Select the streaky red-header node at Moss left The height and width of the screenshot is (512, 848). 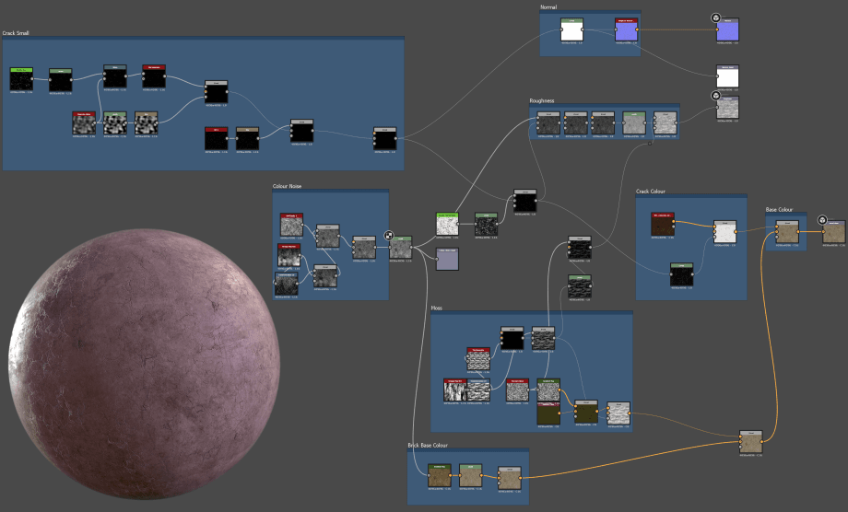[454, 390]
